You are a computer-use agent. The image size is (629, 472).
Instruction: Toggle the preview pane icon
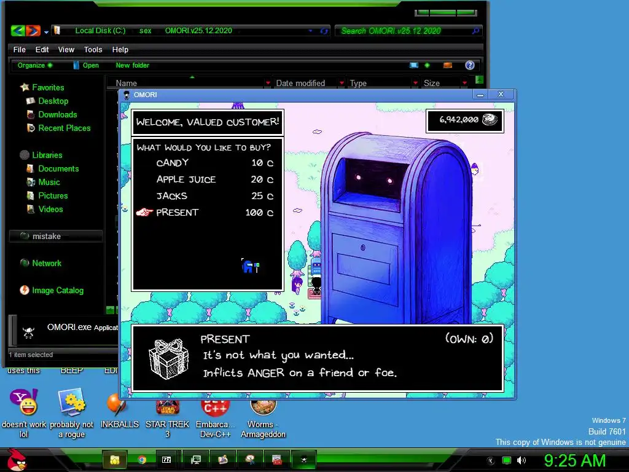pyautogui.click(x=448, y=65)
